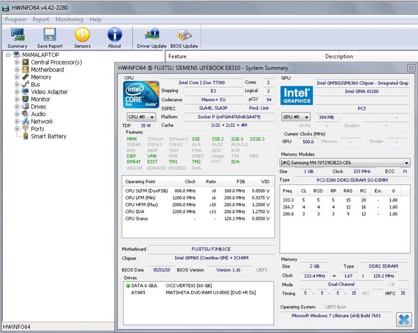Expand the Bus tree node
This screenshot has height=333, width=418.
coord(17,84)
